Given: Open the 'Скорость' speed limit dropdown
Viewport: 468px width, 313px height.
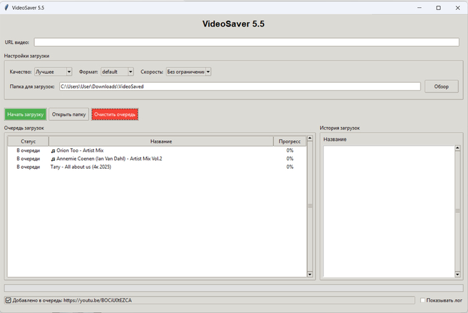Looking at the screenshot, I should coord(189,71).
